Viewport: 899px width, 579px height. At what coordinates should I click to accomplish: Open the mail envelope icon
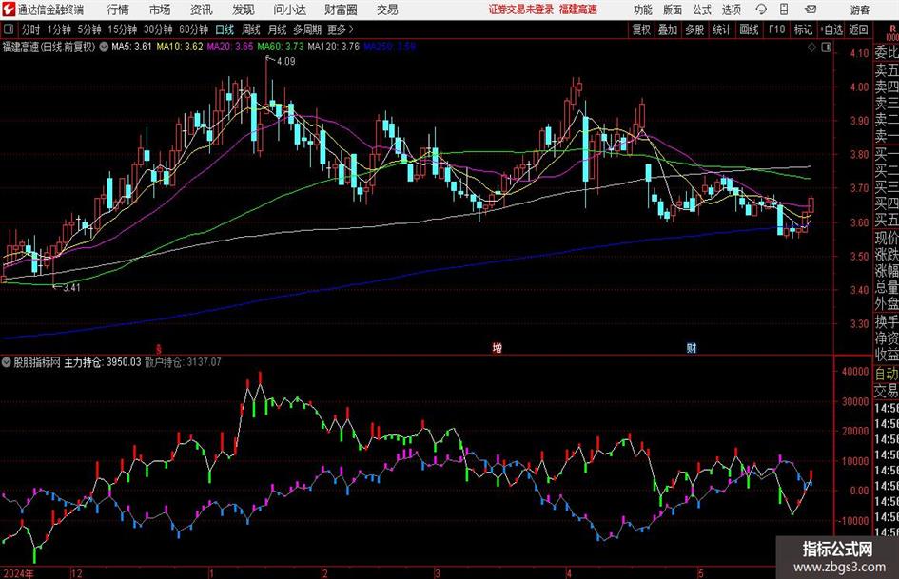pyautogui.click(x=811, y=10)
